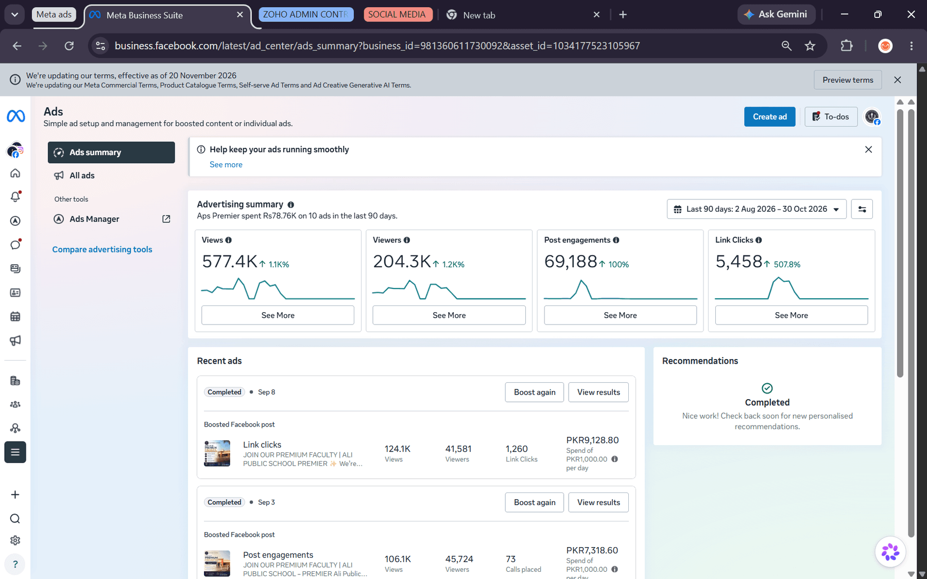
Task: Click View results for the Sep 3 ad
Action: [x=598, y=502]
